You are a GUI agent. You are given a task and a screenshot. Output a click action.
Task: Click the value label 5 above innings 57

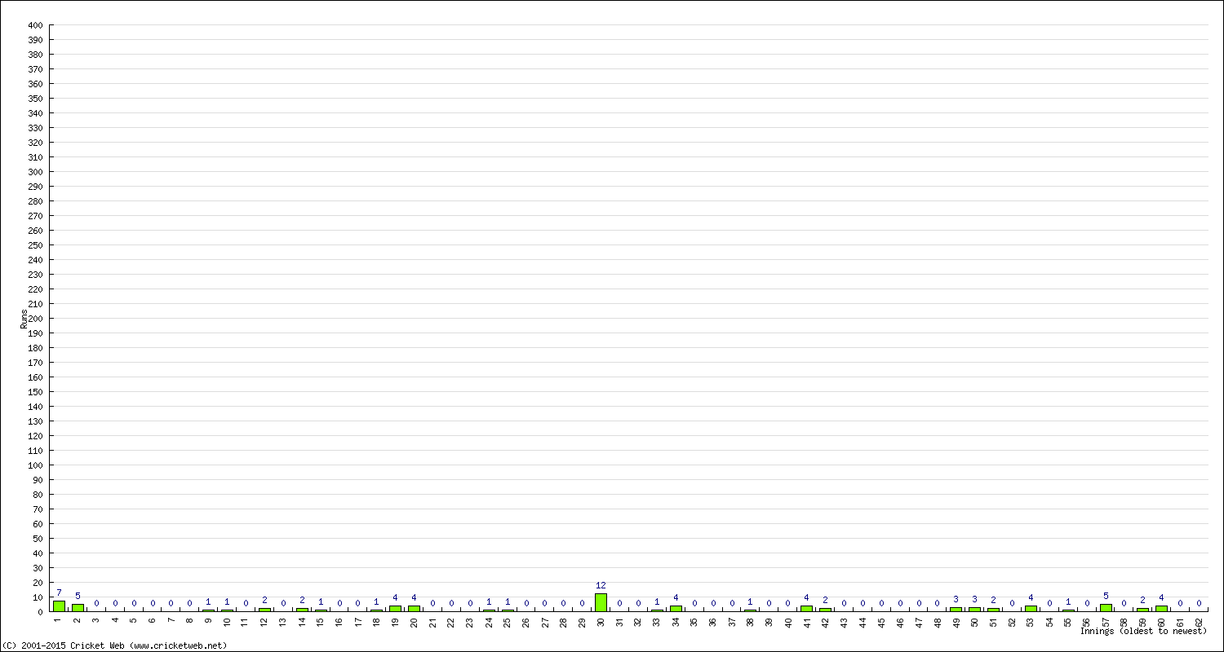pyautogui.click(x=1106, y=596)
